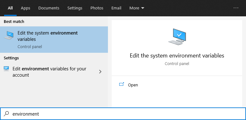
Task: Open Edit environment variables for your account
Action: coord(54,72)
